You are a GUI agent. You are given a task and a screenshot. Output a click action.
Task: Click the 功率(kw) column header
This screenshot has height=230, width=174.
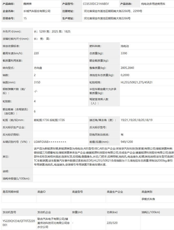coord(112,212)
